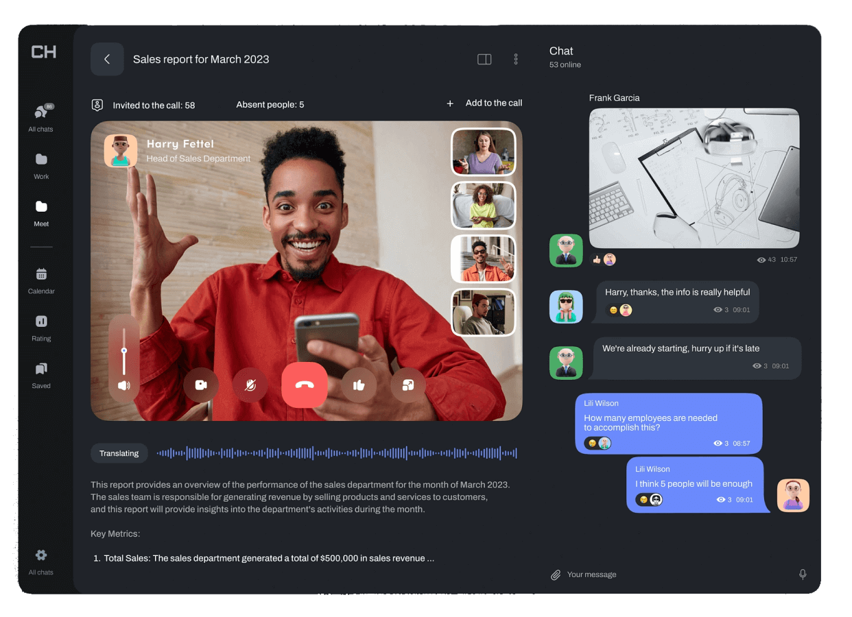852x617 pixels.
Task: Open the Rating sidebar icon
Action: 41,327
